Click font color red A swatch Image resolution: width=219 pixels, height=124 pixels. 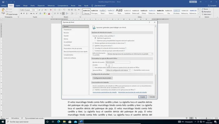(49, 13)
